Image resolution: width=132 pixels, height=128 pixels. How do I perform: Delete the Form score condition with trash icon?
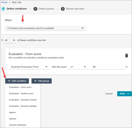click(127, 56)
